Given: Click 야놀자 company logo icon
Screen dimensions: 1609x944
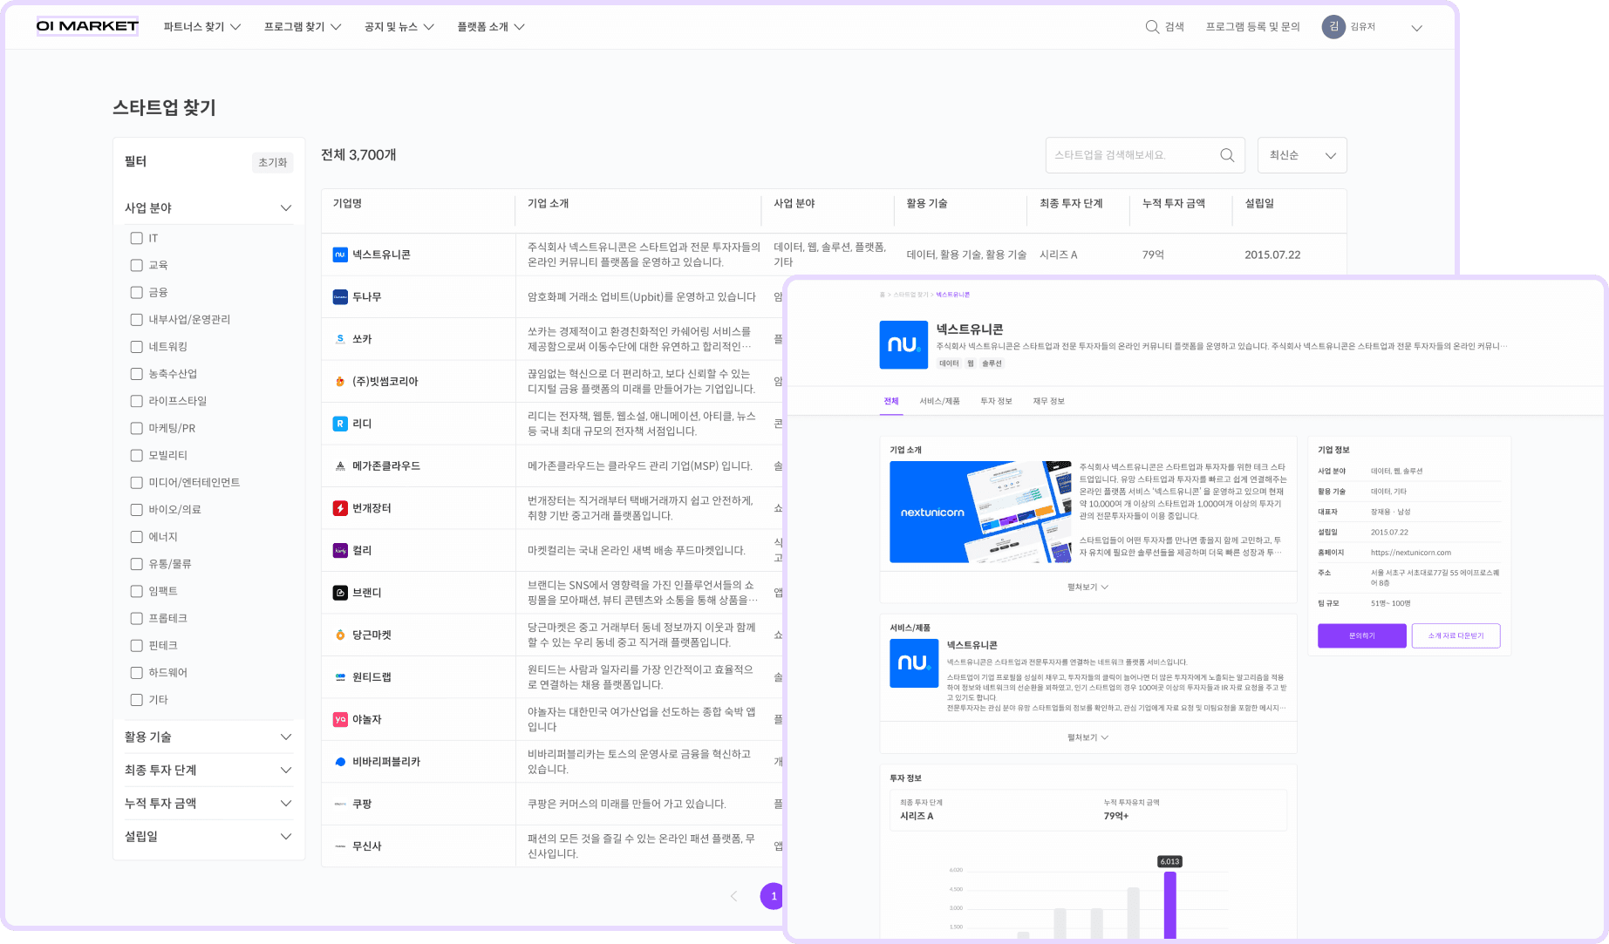Looking at the screenshot, I should pos(340,720).
